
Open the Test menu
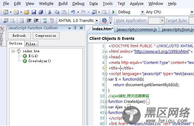tap(121, 4)
